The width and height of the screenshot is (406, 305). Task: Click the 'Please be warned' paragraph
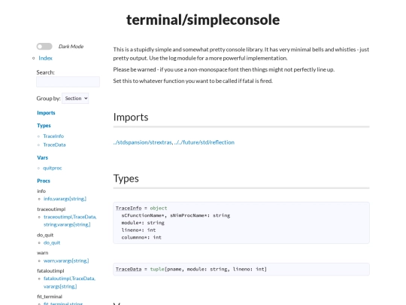[x=224, y=69]
